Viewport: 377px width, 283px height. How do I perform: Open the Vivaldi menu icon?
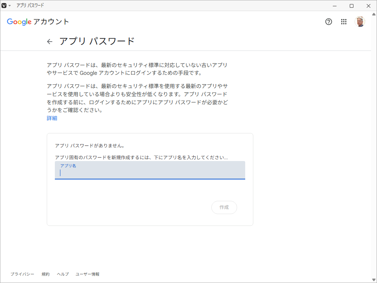pyautogui.click(x=4, y=6)
